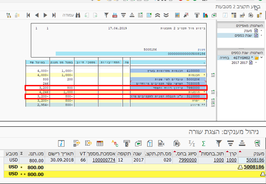This screenshot has height=184, width=266.
Task: Open the details magnifier icon in the lower toolbar
Action: (x=257, y=144)
